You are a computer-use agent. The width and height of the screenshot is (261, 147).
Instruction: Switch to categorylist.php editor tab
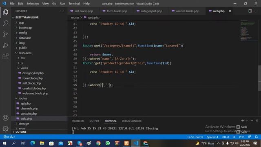point(151,11)
